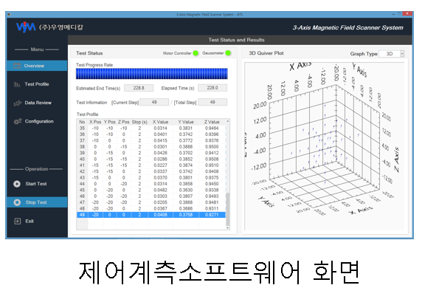Click the Test Progress Rate bar
The image size is (422, 288).
(152, 74)
